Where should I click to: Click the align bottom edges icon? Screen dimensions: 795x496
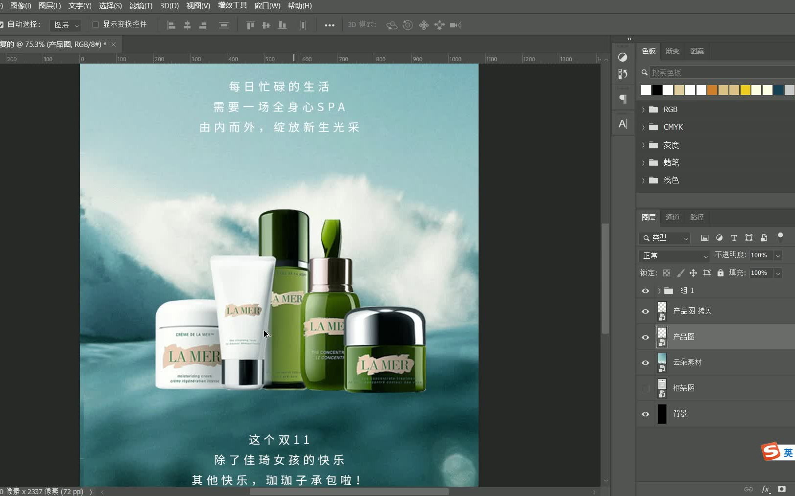pos(282,25)
